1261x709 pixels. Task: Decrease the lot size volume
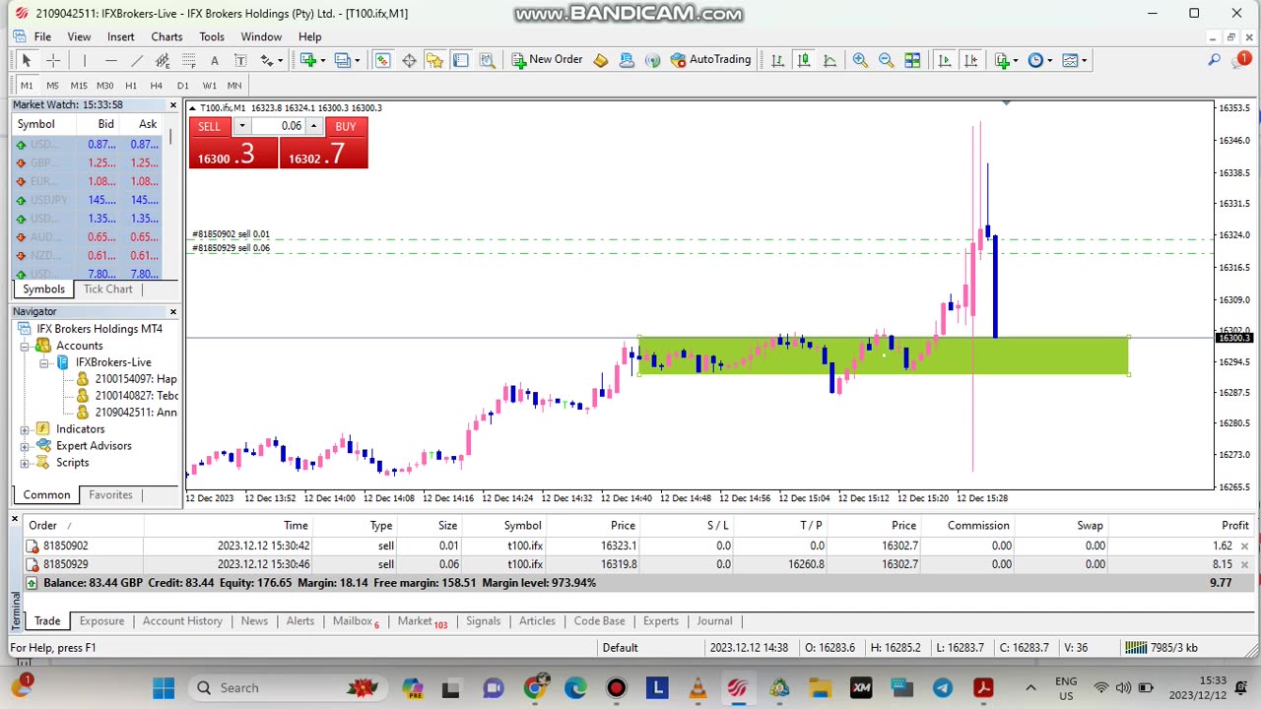[x=241, y=126]
